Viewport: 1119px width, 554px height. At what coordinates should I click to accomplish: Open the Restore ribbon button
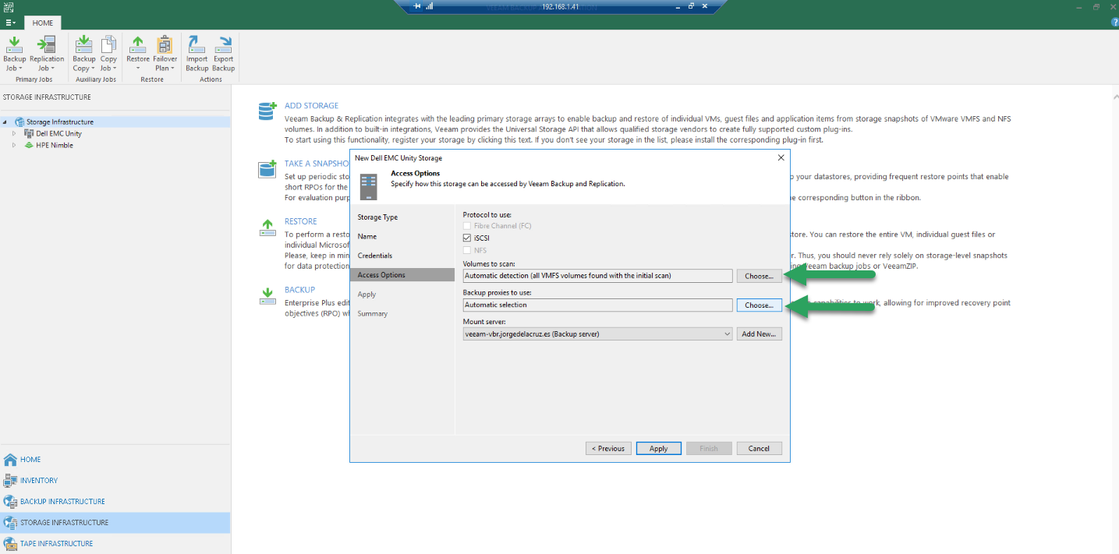137,54
